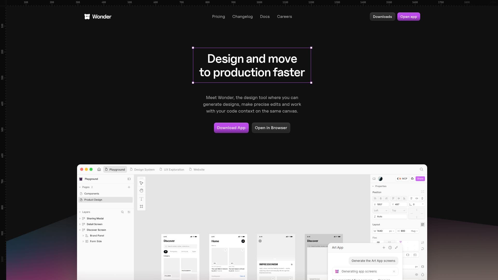Click the user avatar in the properties panel
Image resolution: width=498 pixels, height=280 pixels.
pos(380,179)
